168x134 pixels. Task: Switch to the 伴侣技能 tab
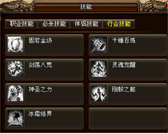coord(86,24)
